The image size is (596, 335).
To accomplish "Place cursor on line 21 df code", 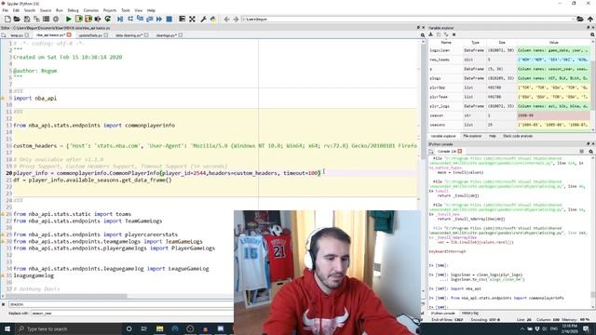I will click(x=92, y=180).
